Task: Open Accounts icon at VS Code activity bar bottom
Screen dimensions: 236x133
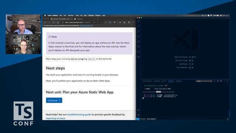Action: 139,110
